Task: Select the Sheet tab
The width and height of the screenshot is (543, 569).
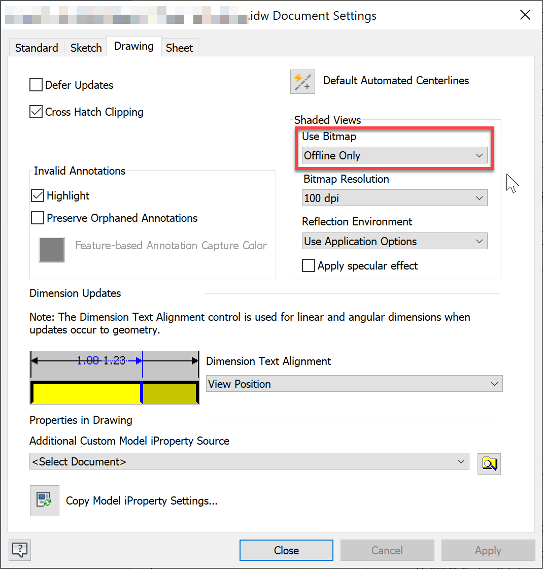Action: coord(180,47)
